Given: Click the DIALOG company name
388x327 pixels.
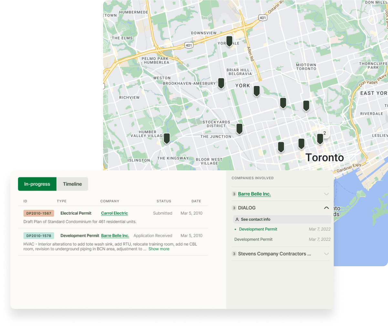Looking at the screenshot, I should click(x=247, y=208).
